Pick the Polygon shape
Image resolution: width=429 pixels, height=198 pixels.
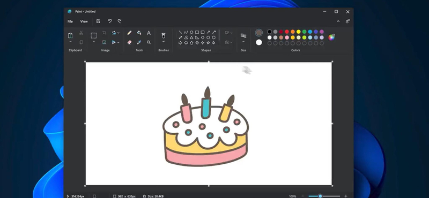[x=186, y=37]
